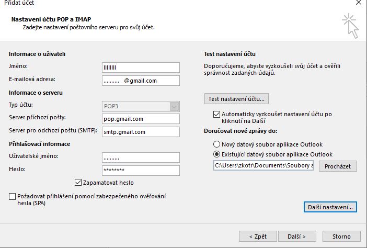The image size is (367, 248).
Task: Toggle the Zapamatovat heslo checkbox
Action: coord(79,183)
